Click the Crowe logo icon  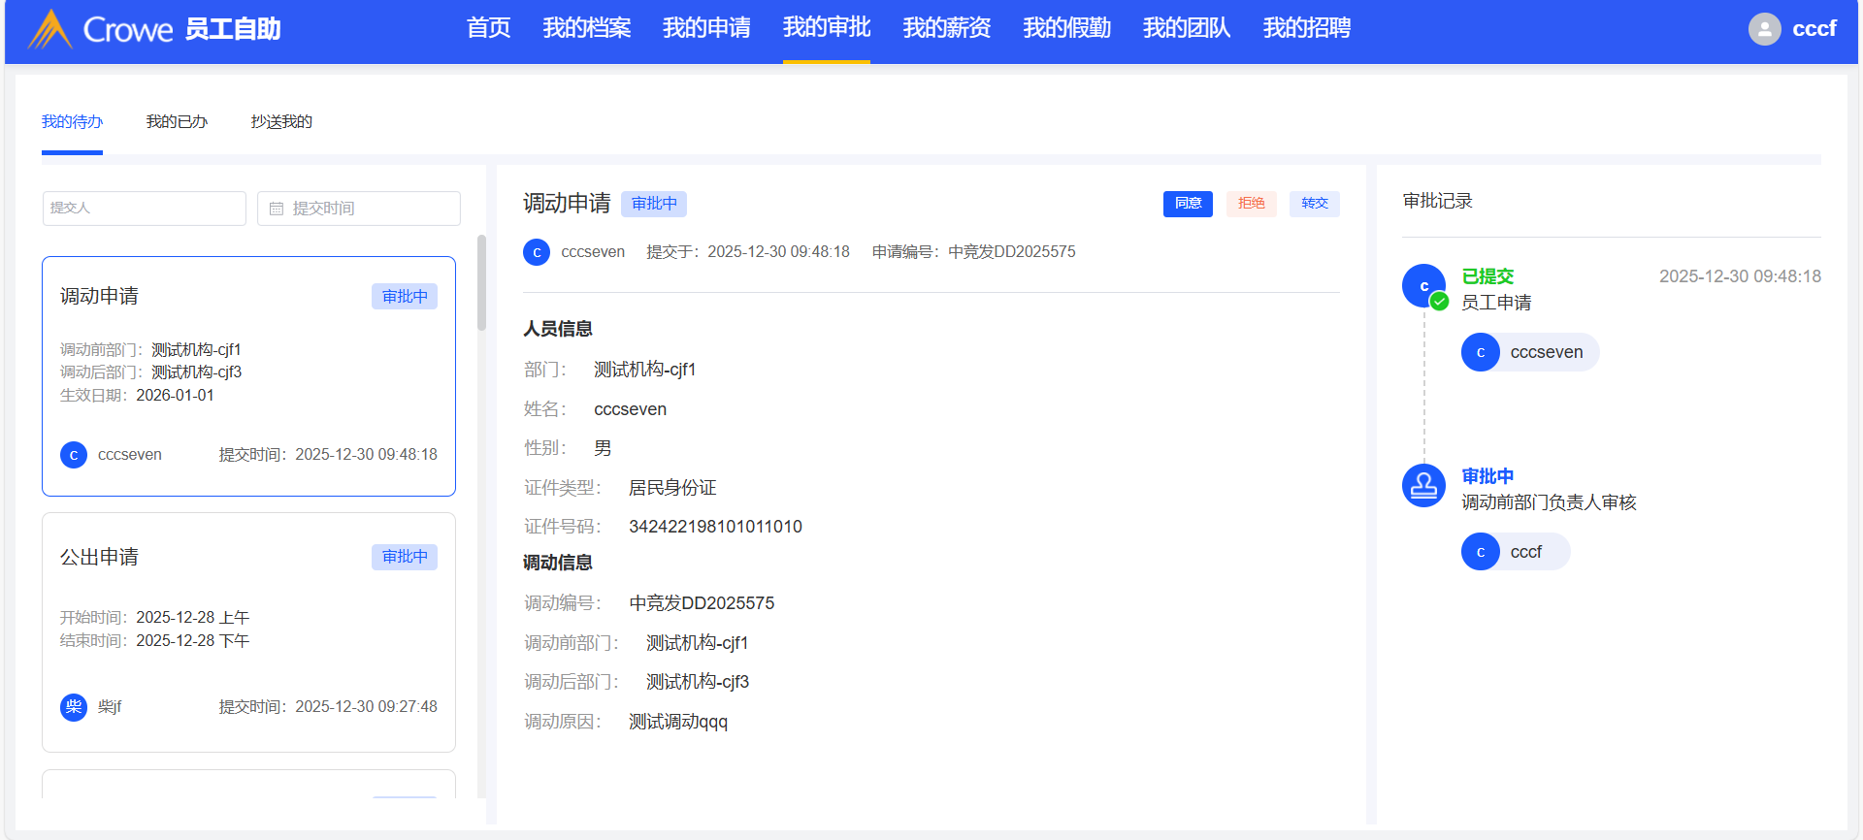click(x=50, y=29)
